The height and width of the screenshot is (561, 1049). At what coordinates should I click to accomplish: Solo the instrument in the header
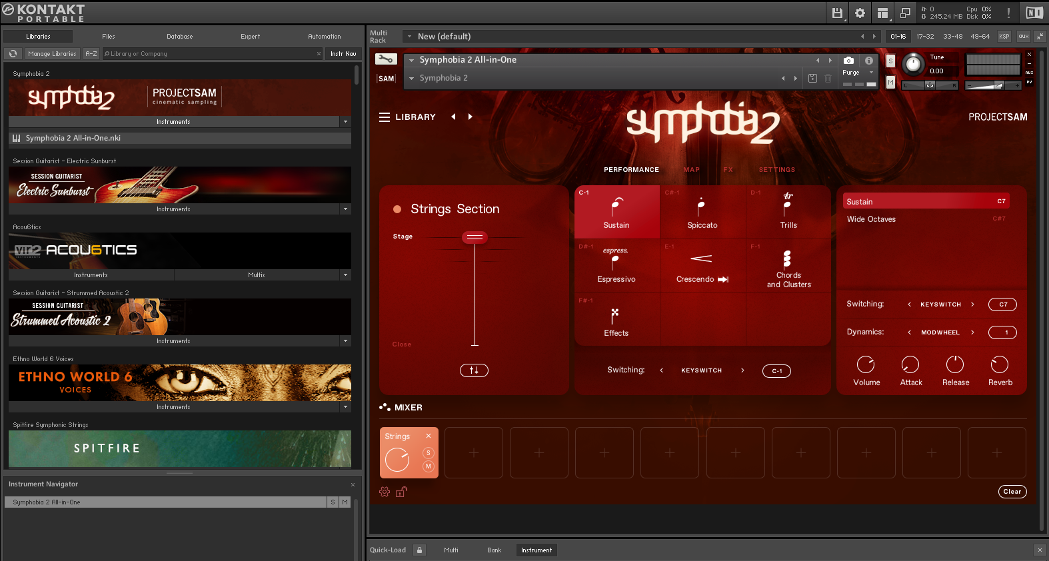(x=890, y=61)
